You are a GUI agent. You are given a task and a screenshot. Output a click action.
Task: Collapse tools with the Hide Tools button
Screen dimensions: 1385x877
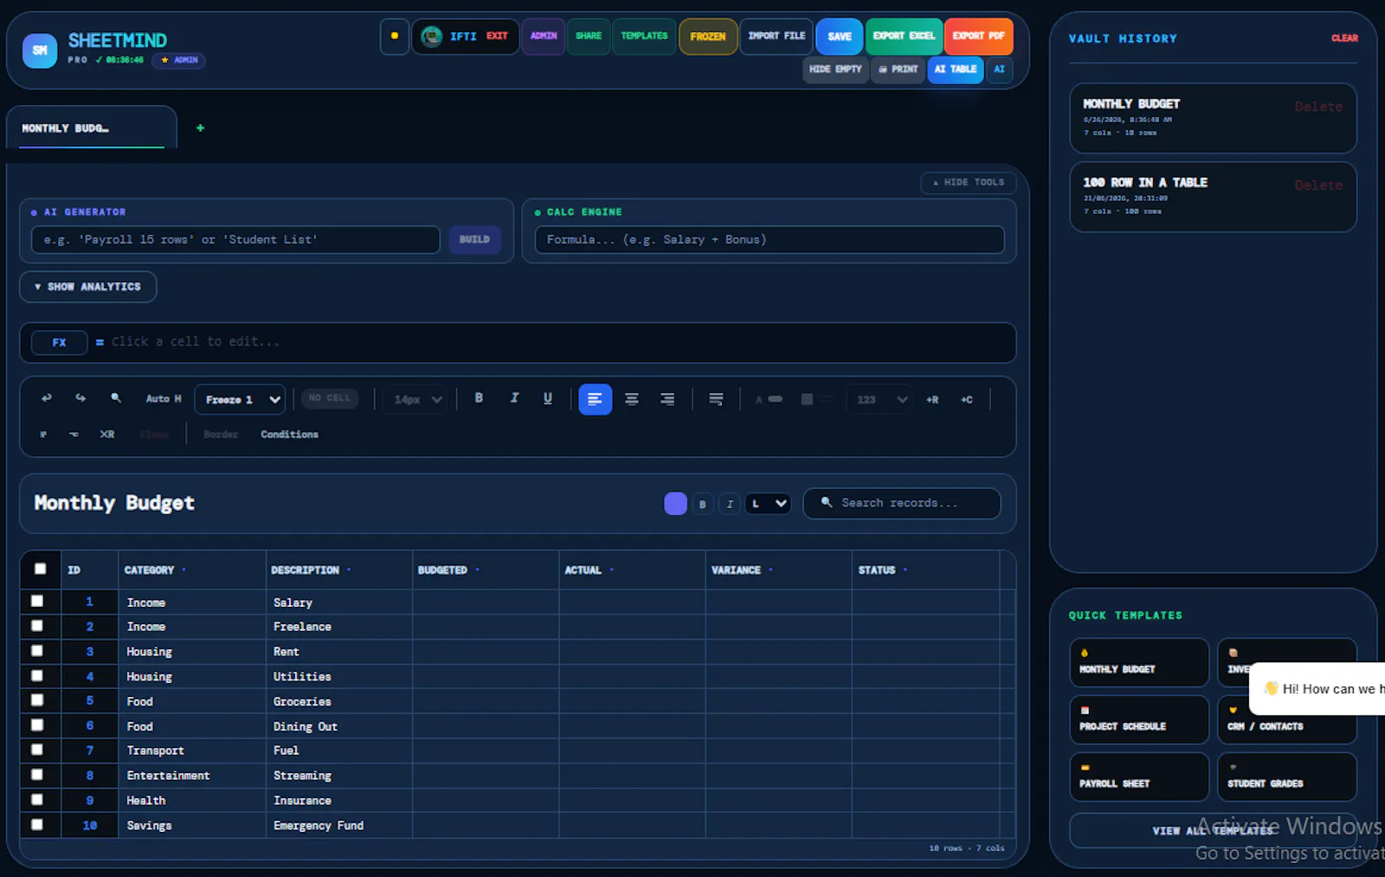(x=969, y=183)
